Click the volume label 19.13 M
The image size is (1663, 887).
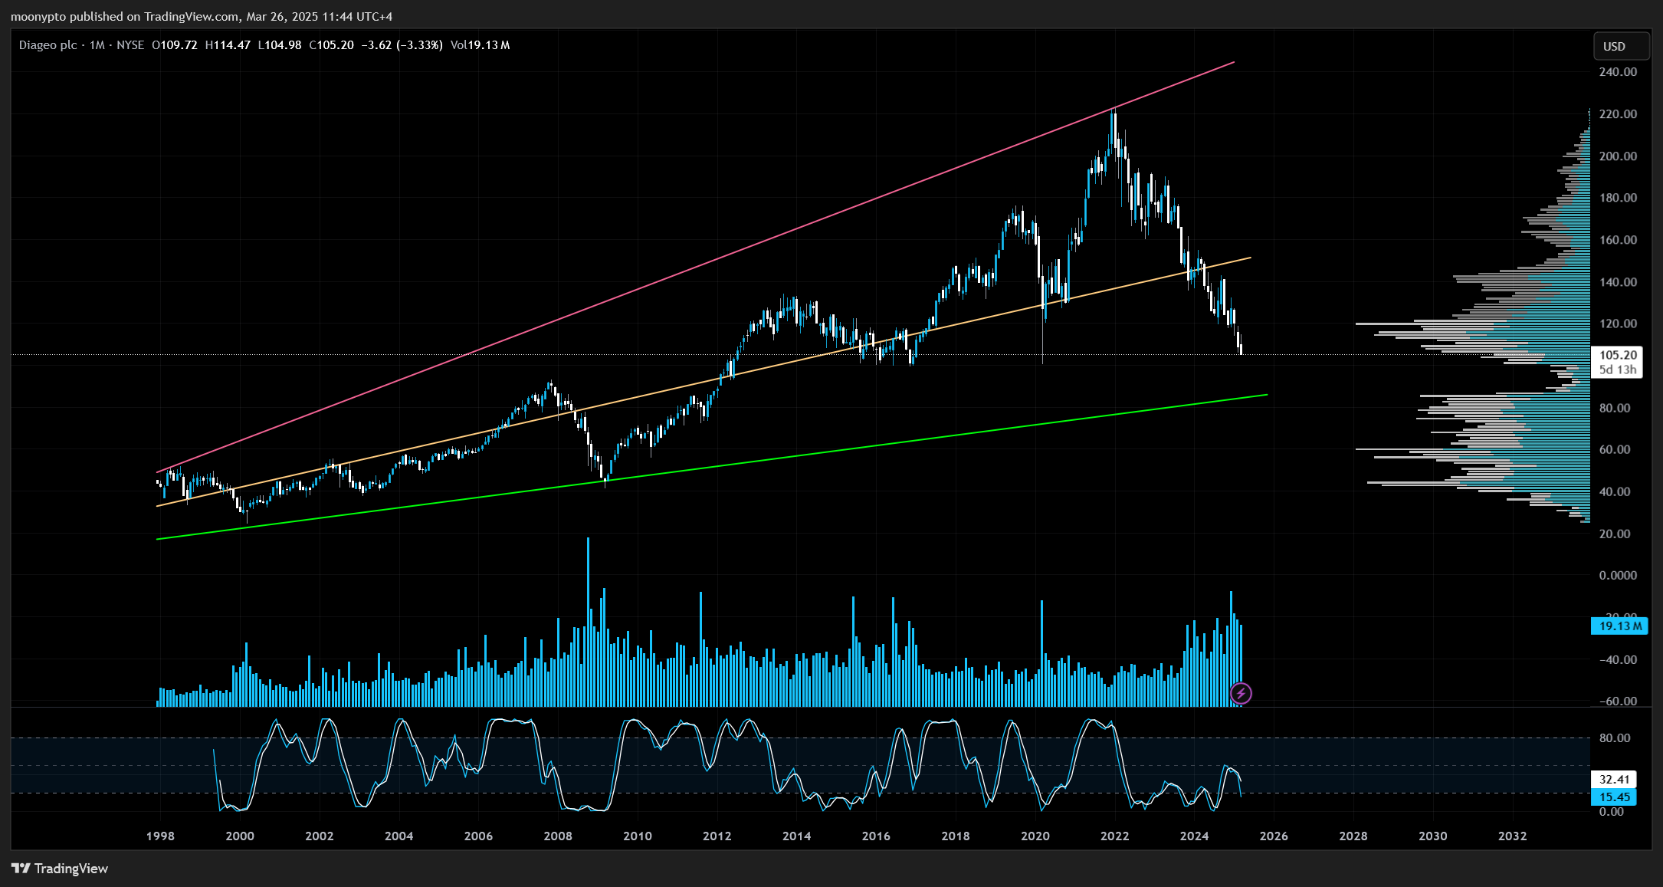click(1619, 626)
